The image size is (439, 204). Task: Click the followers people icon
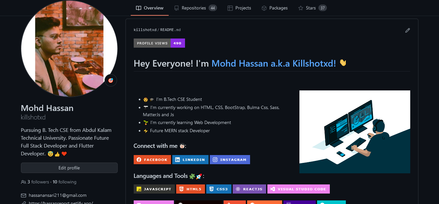23,182
